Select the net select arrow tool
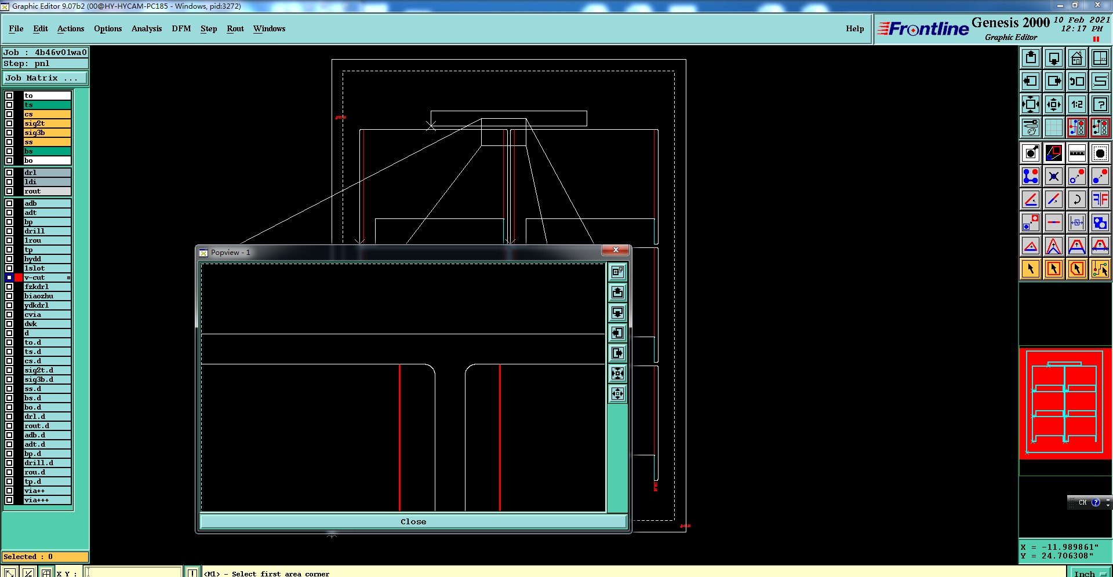This screenshot has height=577, width=1113. pos(1100,269)
